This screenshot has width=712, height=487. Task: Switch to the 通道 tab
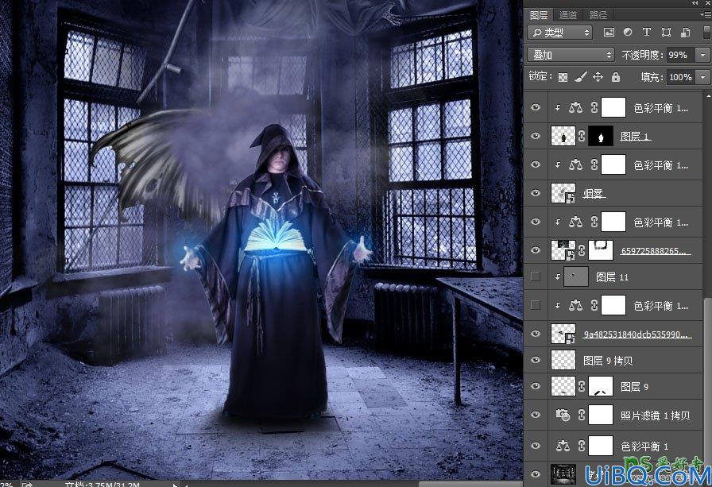click(568, 15)
